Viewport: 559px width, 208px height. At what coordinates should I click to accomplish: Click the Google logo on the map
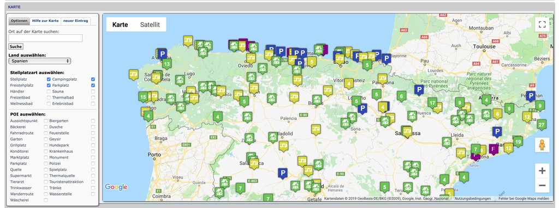click(116, 187)
